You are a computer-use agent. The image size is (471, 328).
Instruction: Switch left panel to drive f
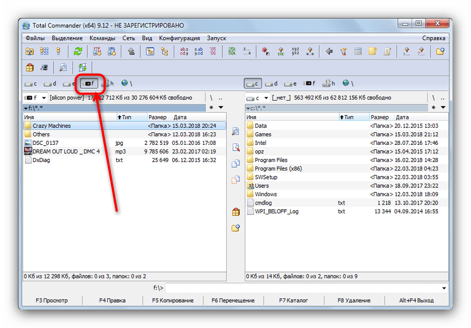[x=88, y=84]
